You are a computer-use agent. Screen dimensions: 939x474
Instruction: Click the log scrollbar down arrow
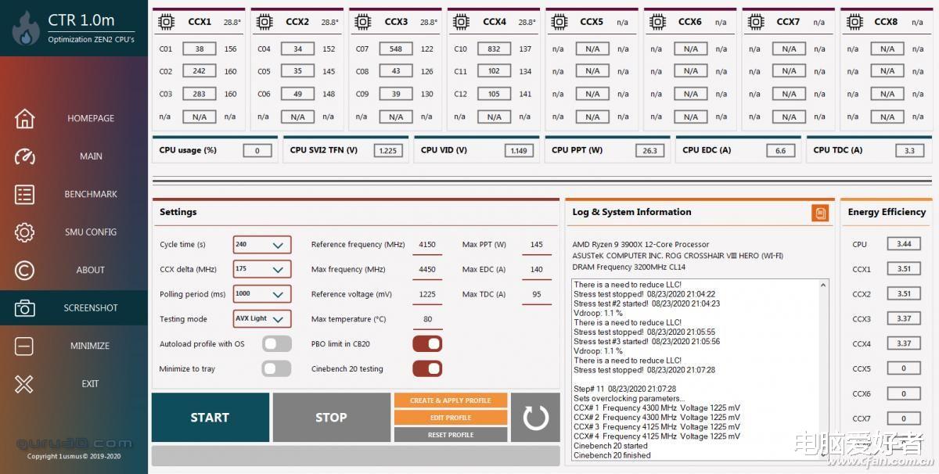(x=824, y=455)
